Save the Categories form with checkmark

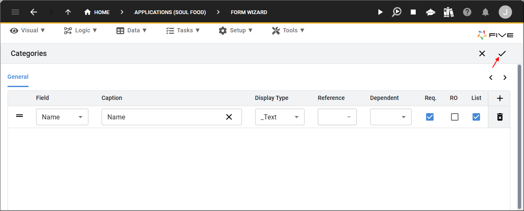tap(502, 53)
